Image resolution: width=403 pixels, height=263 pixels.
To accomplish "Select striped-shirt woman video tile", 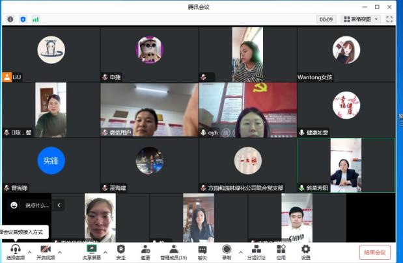I will (x=248, y=55).
